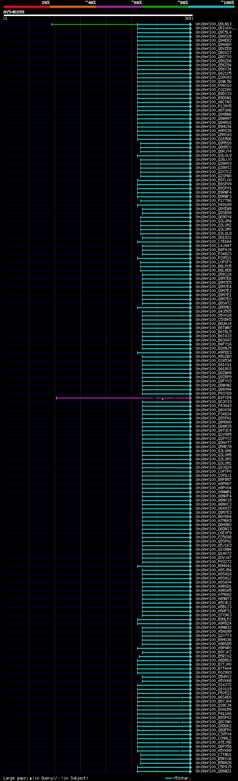Open hit UniRef100_Q9C5L4
This screenshot has width=238, height=781.
[213, 32]
